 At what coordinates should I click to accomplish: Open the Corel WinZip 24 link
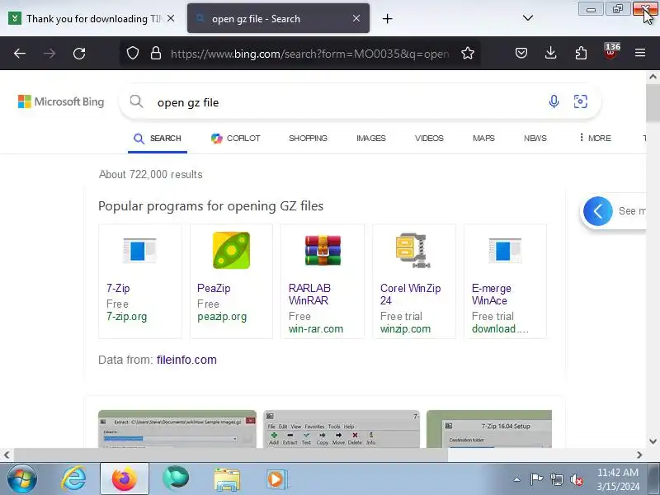(x=410, y=295)
